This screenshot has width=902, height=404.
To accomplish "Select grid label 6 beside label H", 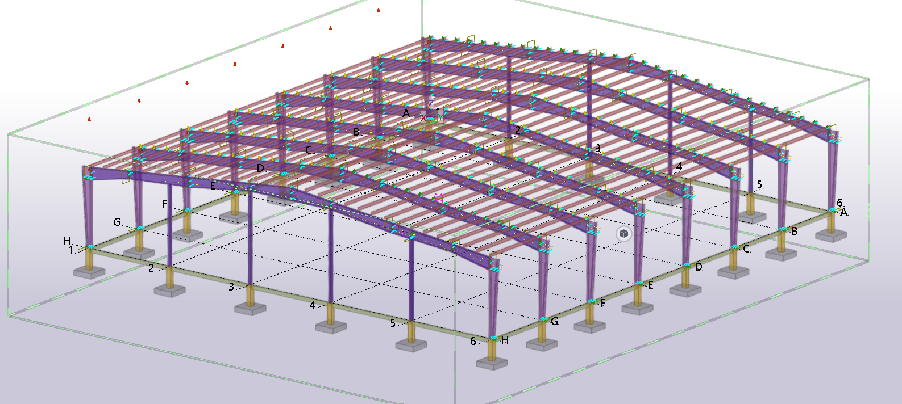I will tap(473, 341).
